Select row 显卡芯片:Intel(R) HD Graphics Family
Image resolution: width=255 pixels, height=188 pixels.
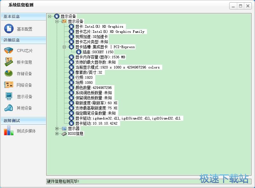(x=110, y=32)
